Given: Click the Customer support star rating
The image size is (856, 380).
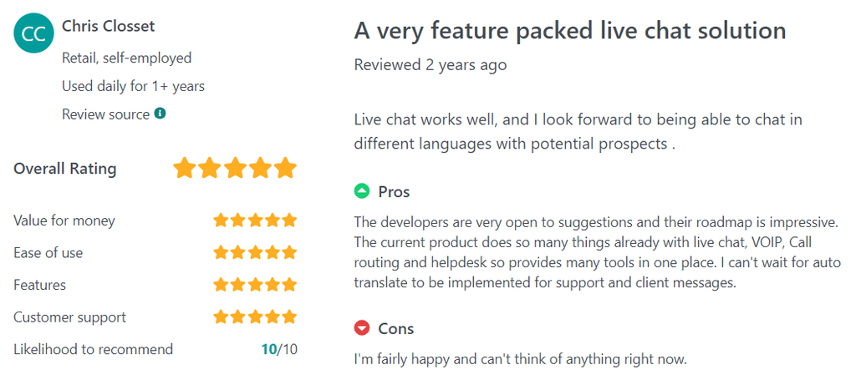Looking at the screenshot, I should coord(255,317).
